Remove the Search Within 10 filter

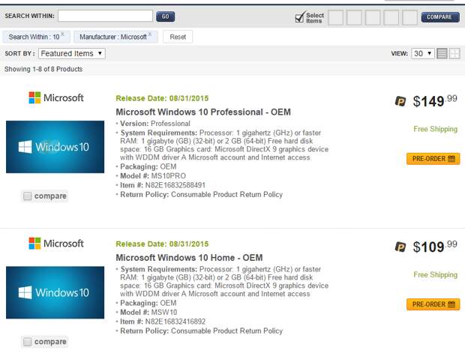(62, 34)
